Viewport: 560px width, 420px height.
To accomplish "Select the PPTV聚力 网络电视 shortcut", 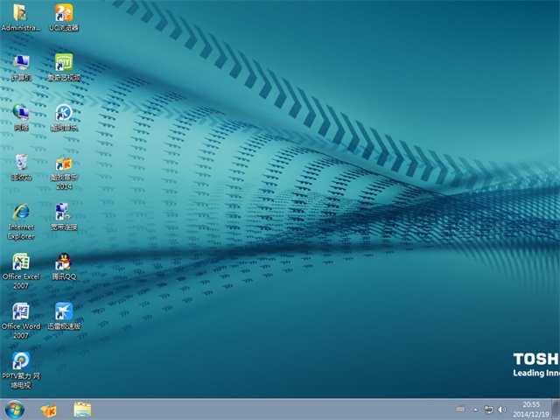I will pyautogui.click(x=21, y=365).
